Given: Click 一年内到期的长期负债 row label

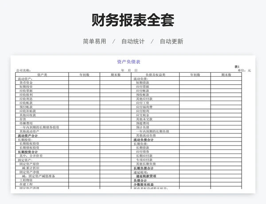Looking at the screenshot, I should click(153, 131).
